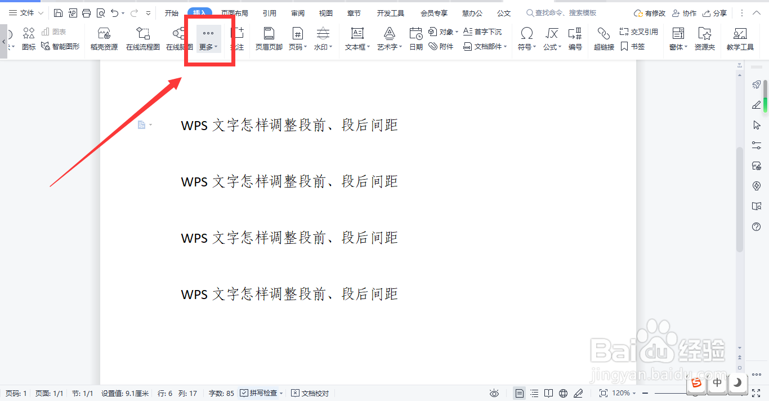Click the Export to PDF icon
The width and height of the screenshot is (769, 401).
73,13
